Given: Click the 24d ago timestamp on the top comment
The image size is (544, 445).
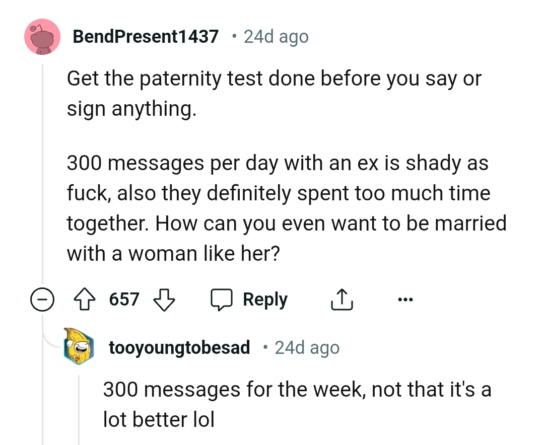Looking at the screenshot, I should [276, 36].
